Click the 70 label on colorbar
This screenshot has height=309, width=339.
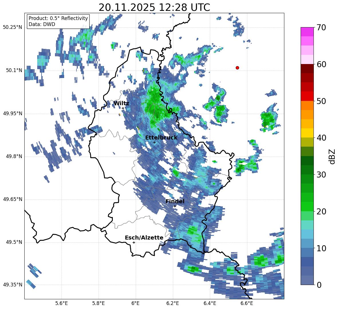pos(321,28)
